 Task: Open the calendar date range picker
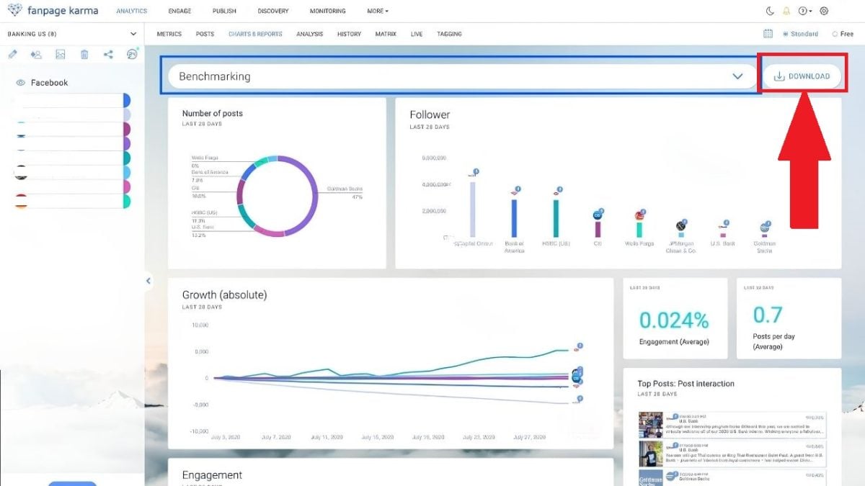pyautogui.click(x=768, y=34)
